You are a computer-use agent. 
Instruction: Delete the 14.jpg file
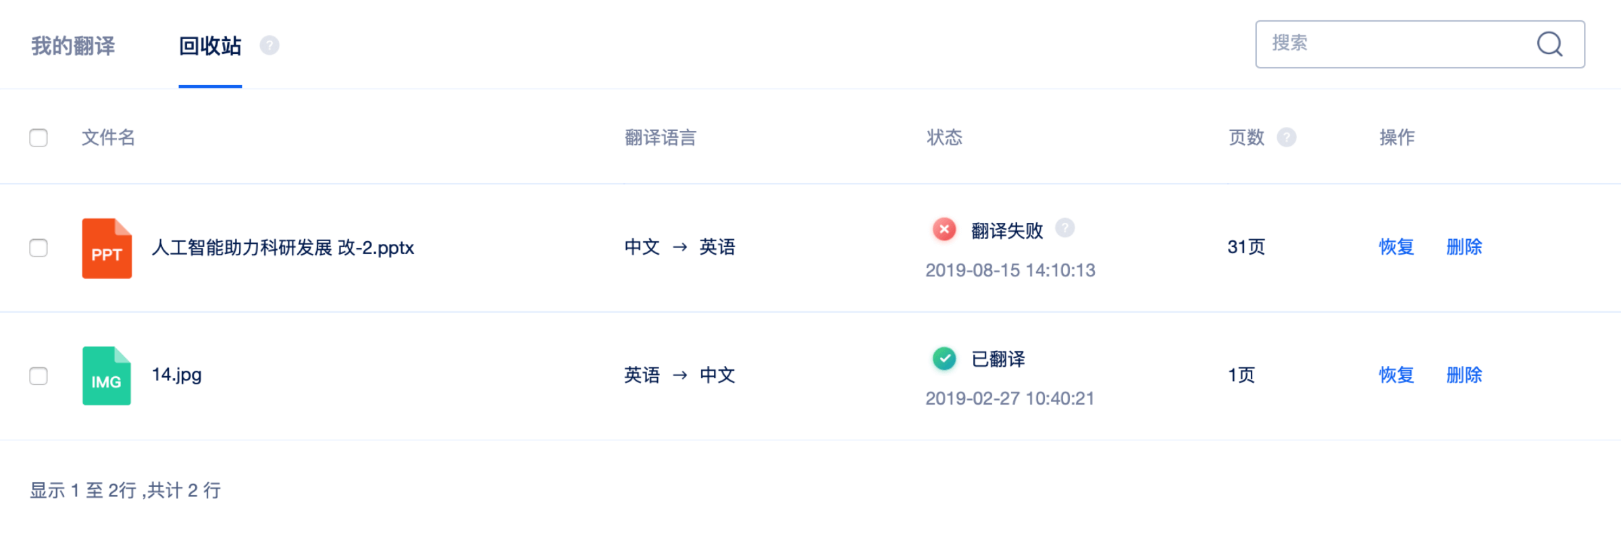1464,375
